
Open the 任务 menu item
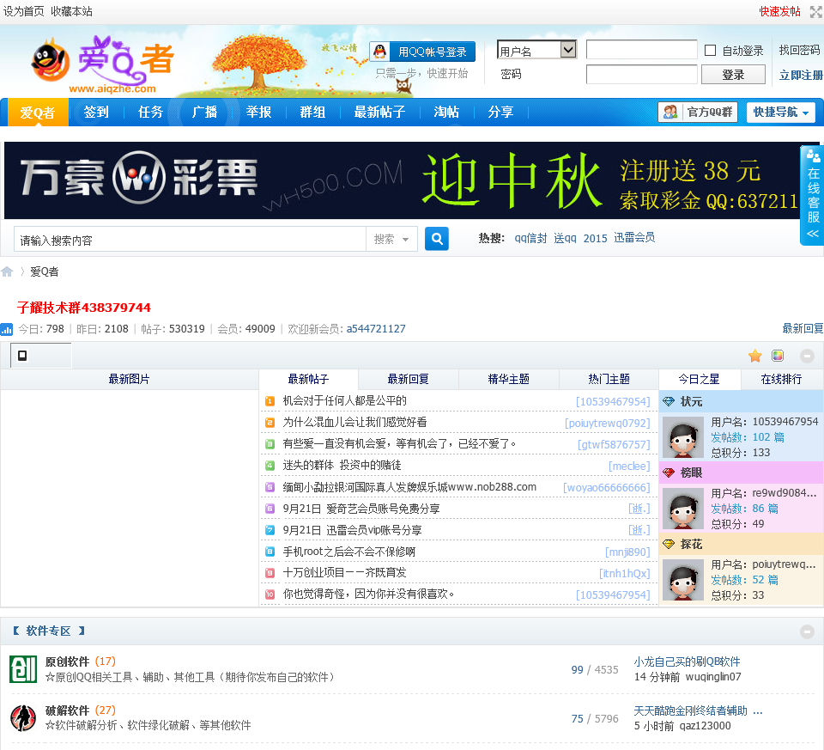click(151, 112)
